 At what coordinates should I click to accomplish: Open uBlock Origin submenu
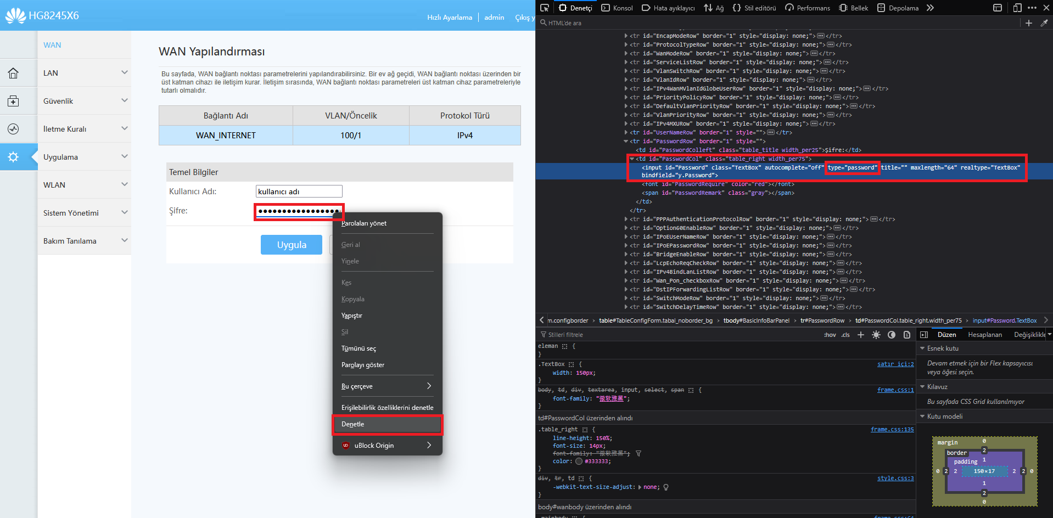[388, 445]
